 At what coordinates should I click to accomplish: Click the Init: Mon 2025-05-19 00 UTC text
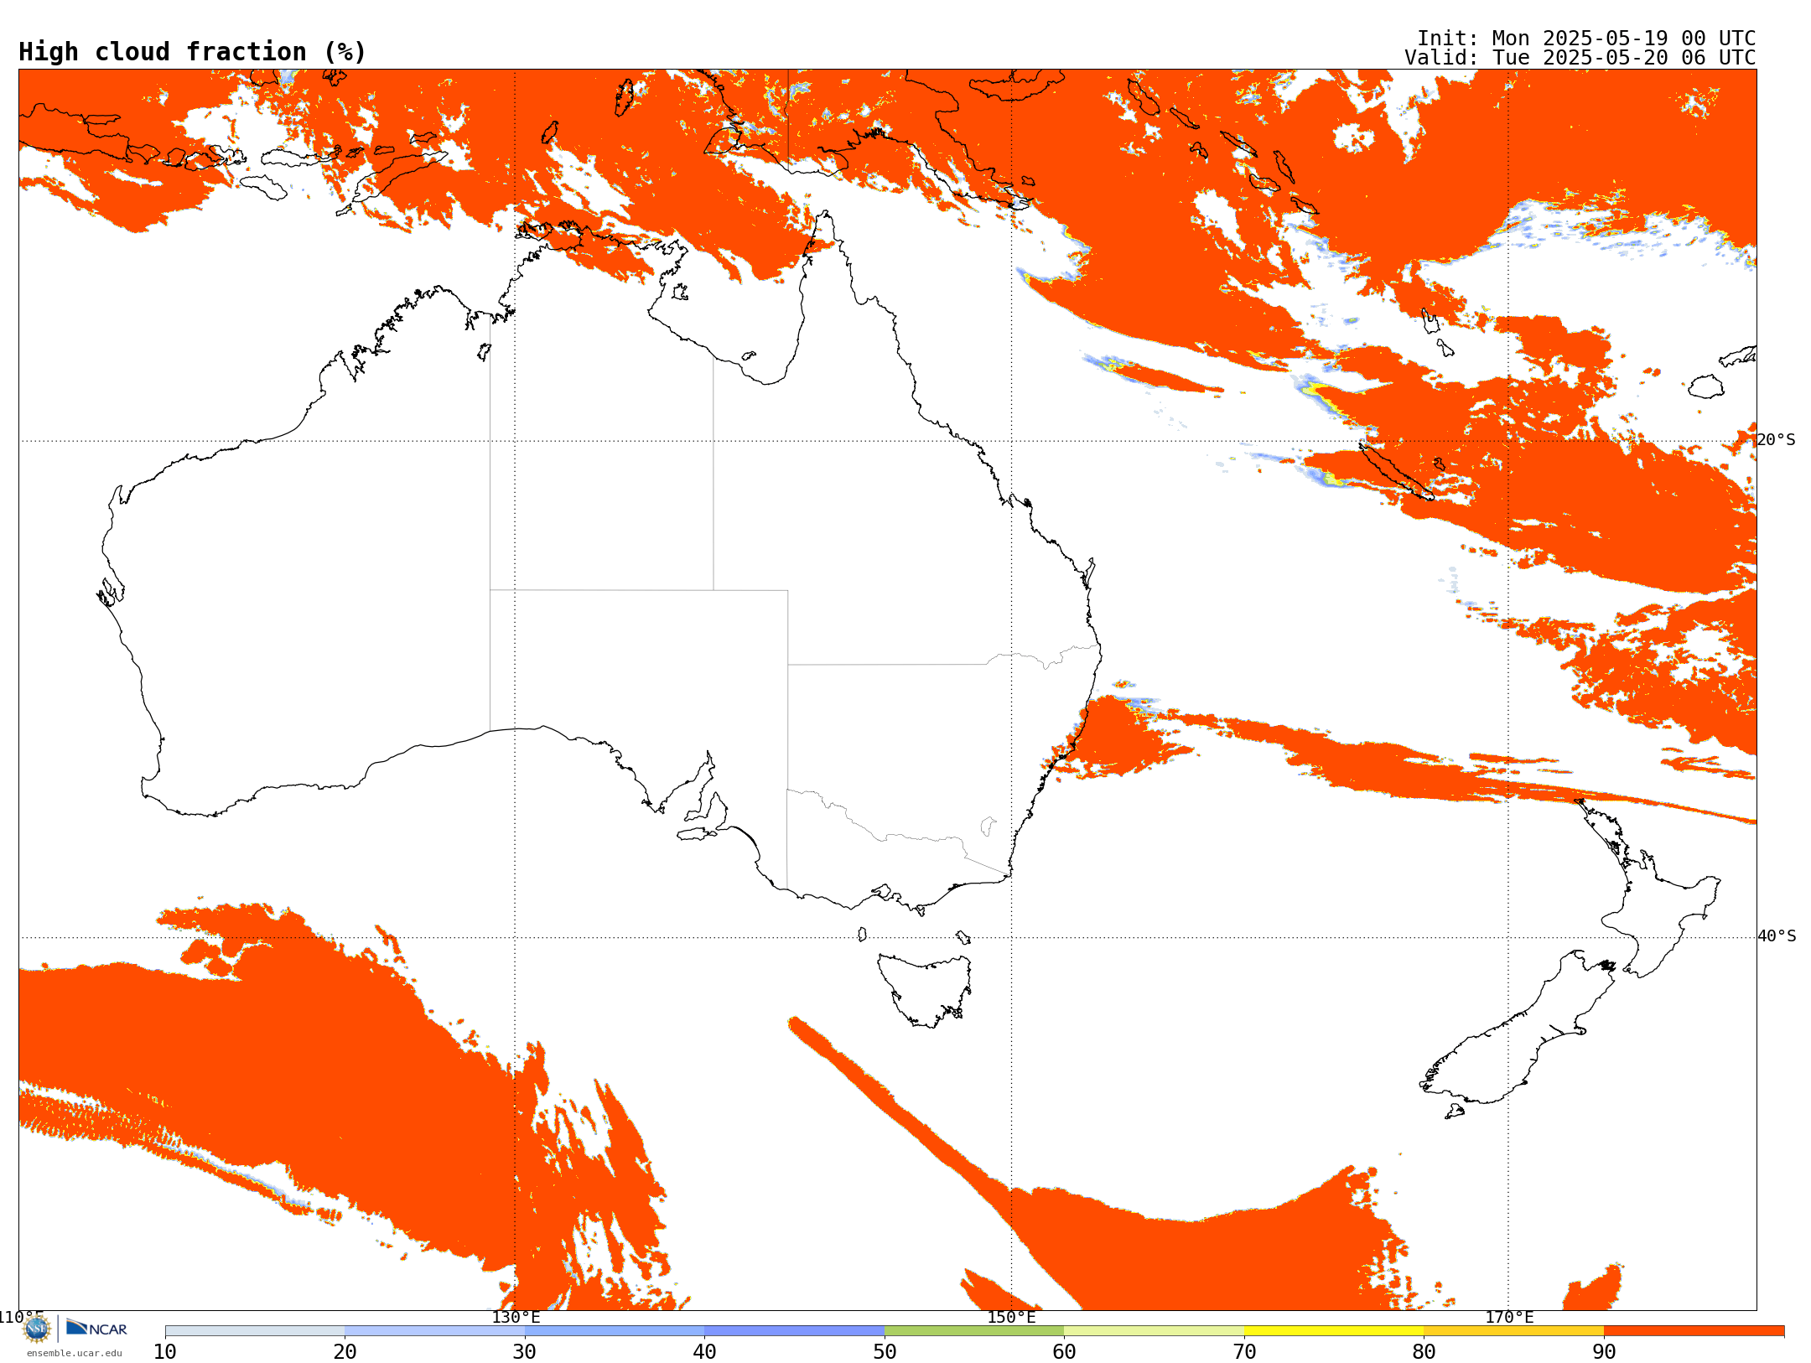point(1586,39)
